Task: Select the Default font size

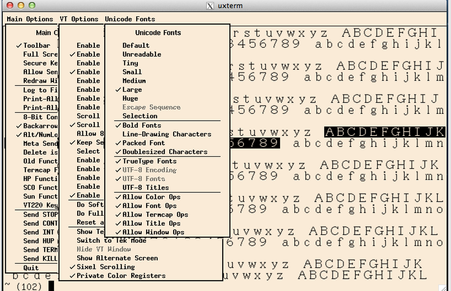Action: 136,45
